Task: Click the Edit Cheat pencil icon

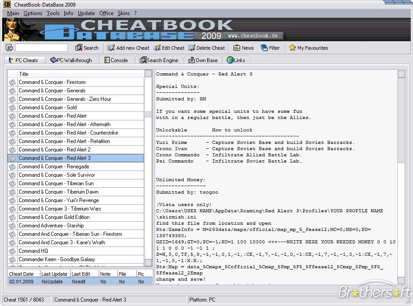Action: (157, 48)
